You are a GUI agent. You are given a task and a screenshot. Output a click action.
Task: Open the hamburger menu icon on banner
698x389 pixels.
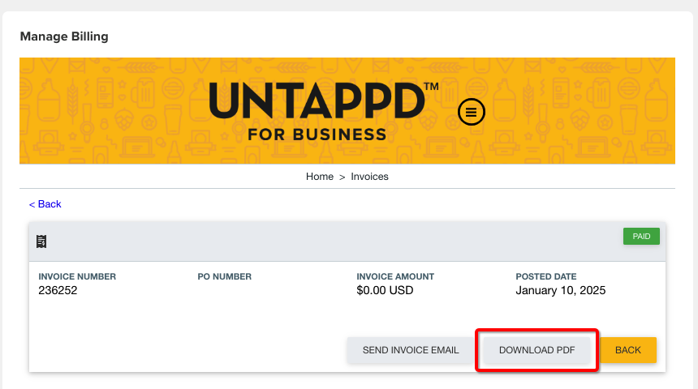coord(472,112)
